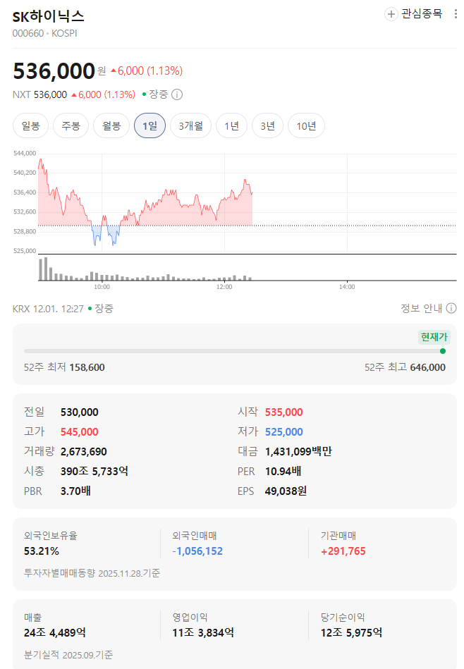This screenshot has height=669, width=464.
Task: Add SK하이닉스 to 관심종목 watchlist plus icon
Action: pyautogui.click(x=391, y=14)
